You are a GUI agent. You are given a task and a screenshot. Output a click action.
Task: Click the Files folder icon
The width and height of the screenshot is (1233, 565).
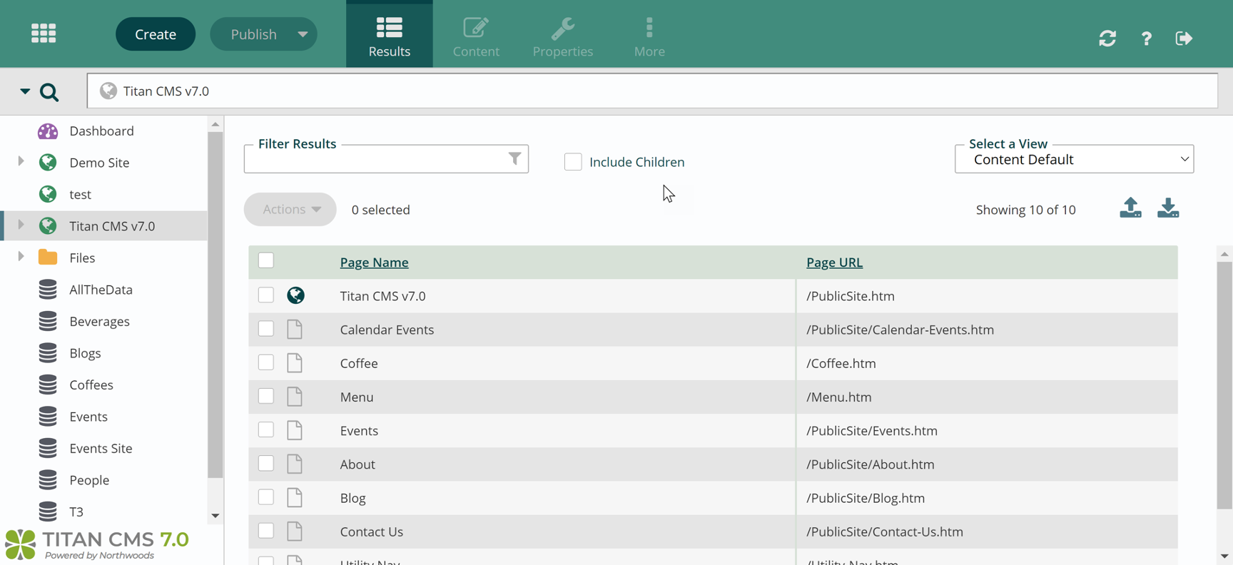48,257
